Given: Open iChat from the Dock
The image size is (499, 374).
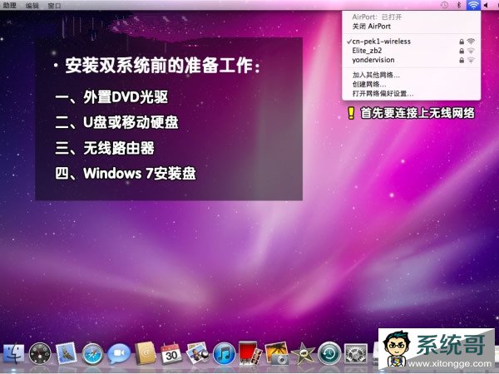Looking at the screenshot, I should [x=119, y=354].
